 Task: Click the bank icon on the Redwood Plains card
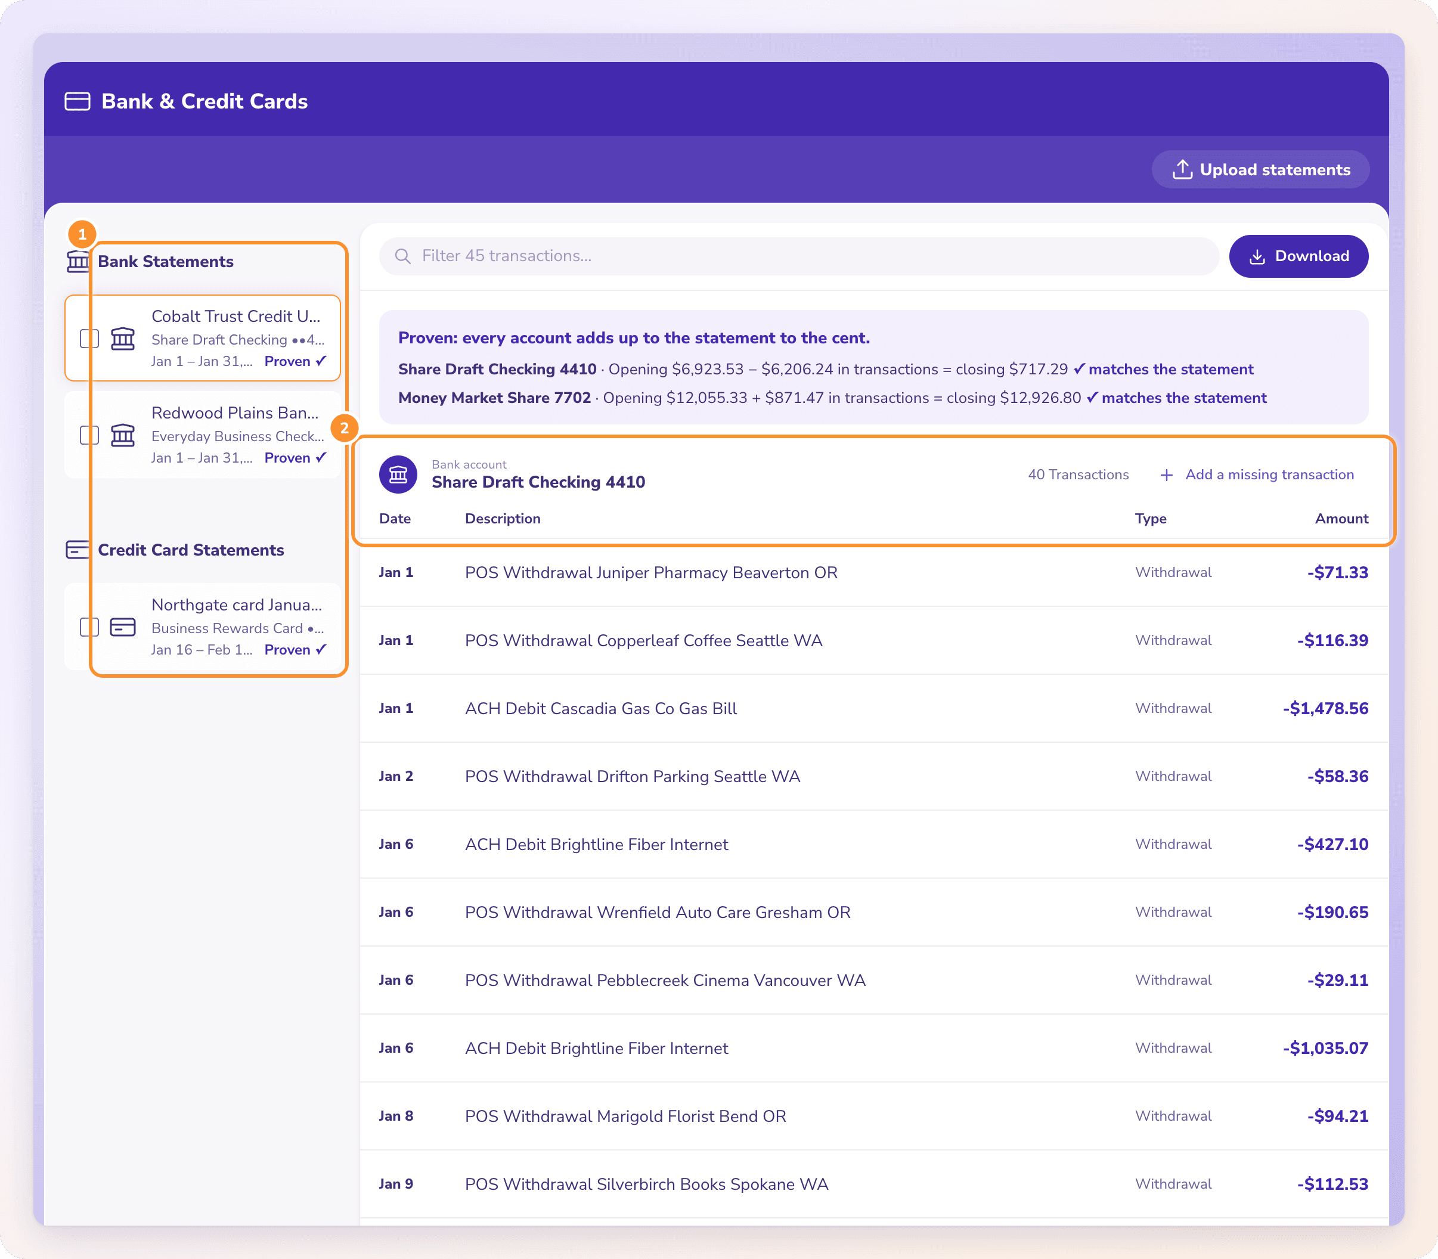[123, 435]
